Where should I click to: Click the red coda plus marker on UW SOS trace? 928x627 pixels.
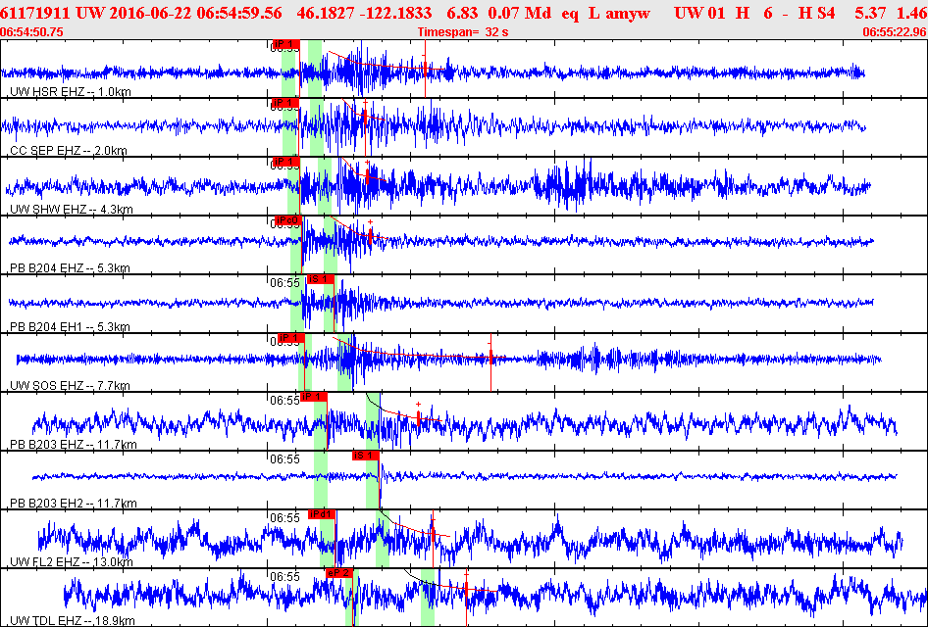(490, 343)
